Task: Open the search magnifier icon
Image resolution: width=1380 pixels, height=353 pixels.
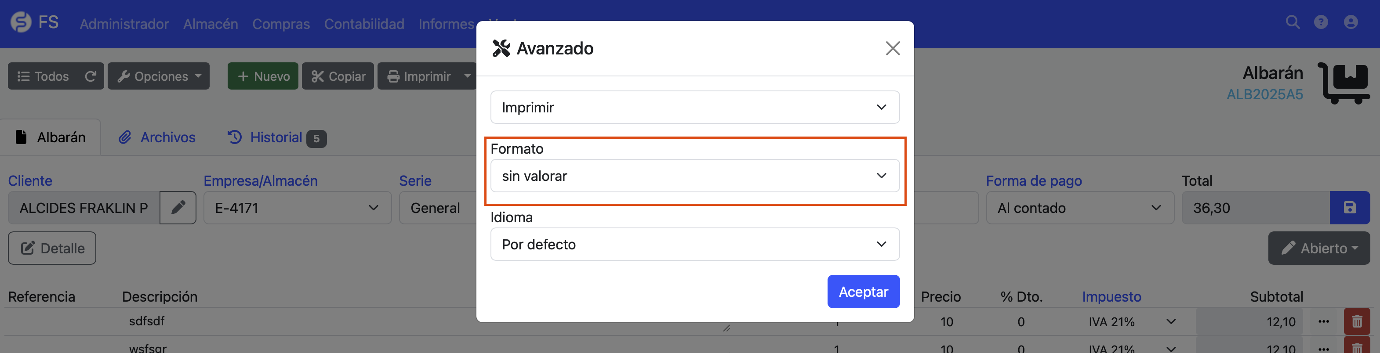Action: [x=1293, y=22]
